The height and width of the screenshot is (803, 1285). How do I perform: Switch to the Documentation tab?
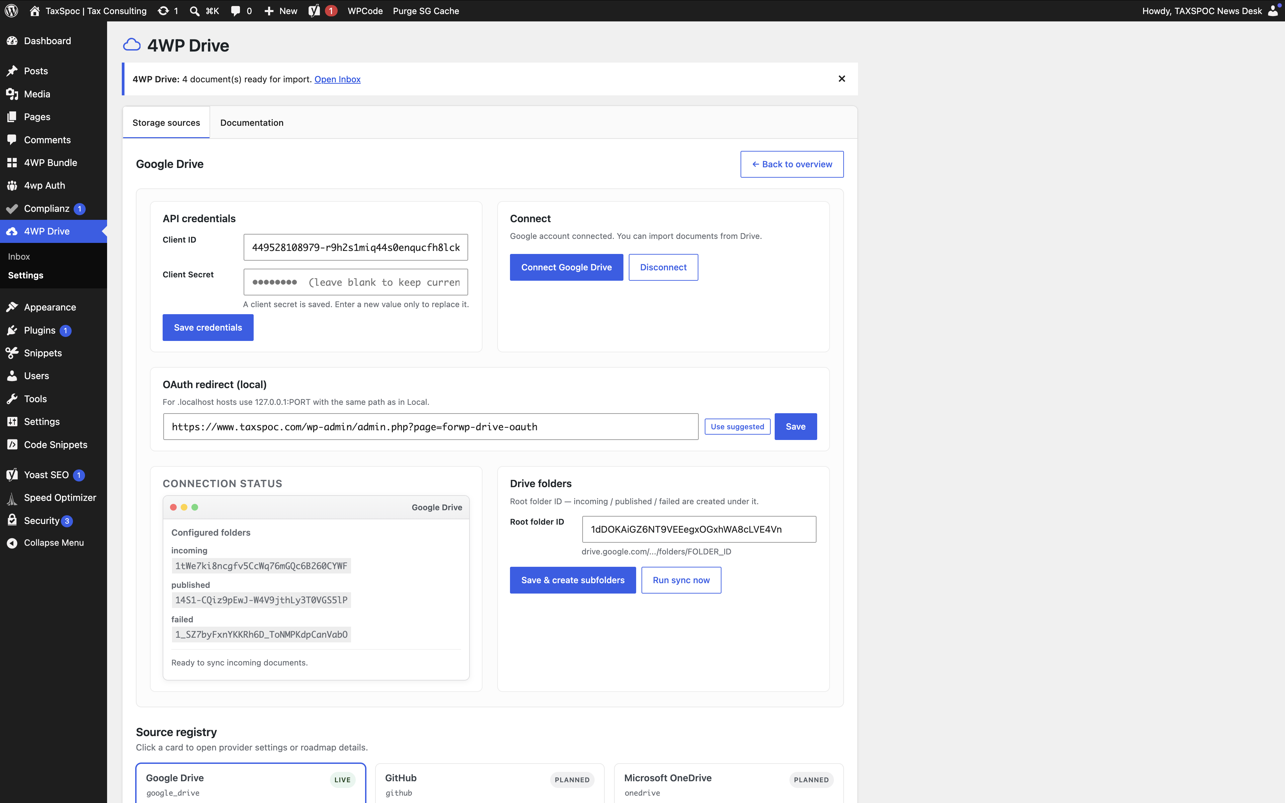(x=252, y=123)
